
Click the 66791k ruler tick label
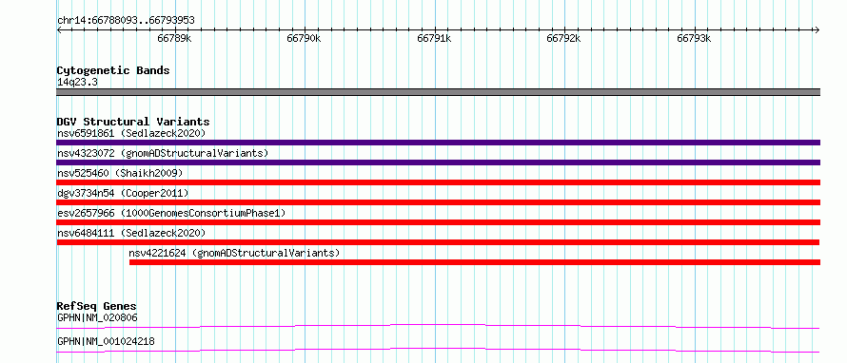(434, 38)
